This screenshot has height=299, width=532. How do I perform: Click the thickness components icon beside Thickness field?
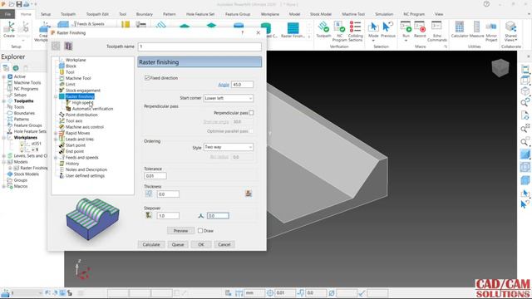[149, 194]
